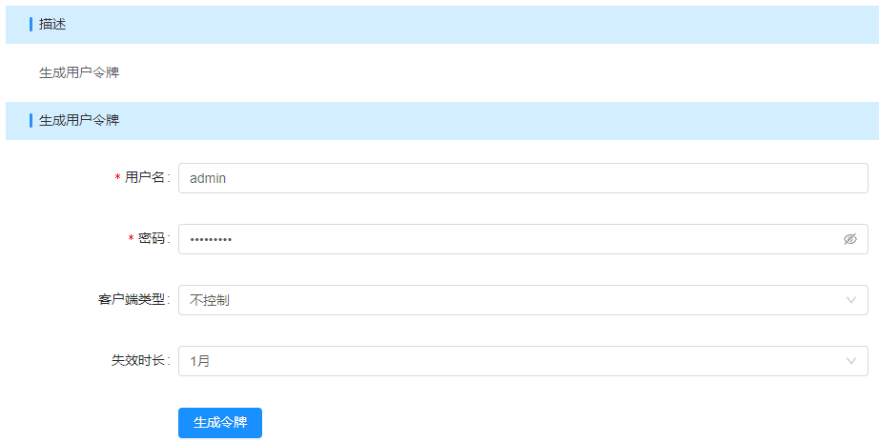This screenshot has height=442, width=879.
Task: Click the chevron arrow in 失效时长 field
Action: tap(851, 361)
